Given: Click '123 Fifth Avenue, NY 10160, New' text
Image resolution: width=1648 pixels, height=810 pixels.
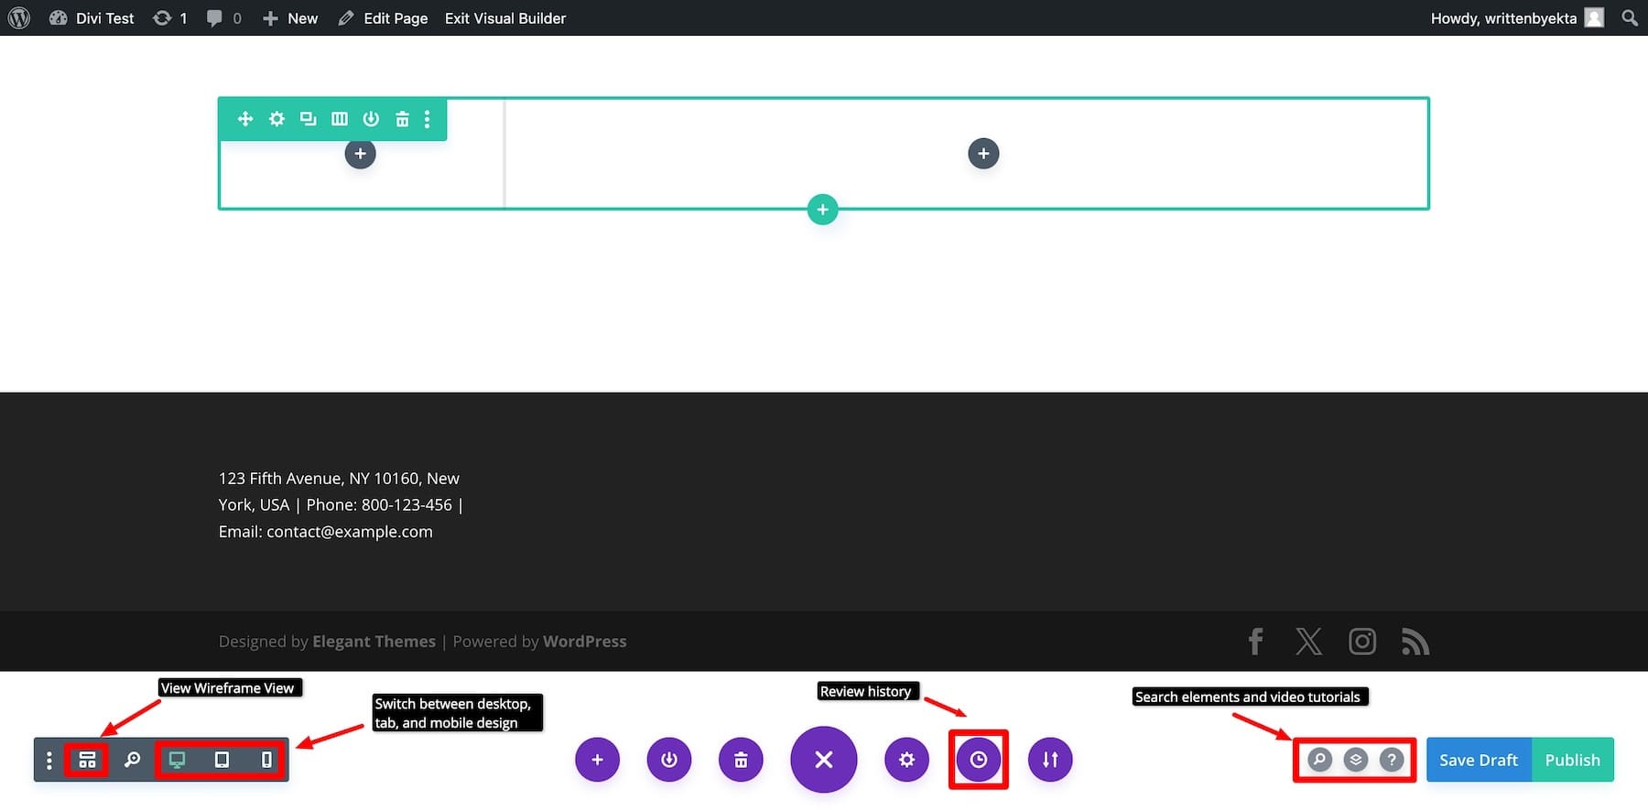Looking at the screenshot, I should pos(339,479).
